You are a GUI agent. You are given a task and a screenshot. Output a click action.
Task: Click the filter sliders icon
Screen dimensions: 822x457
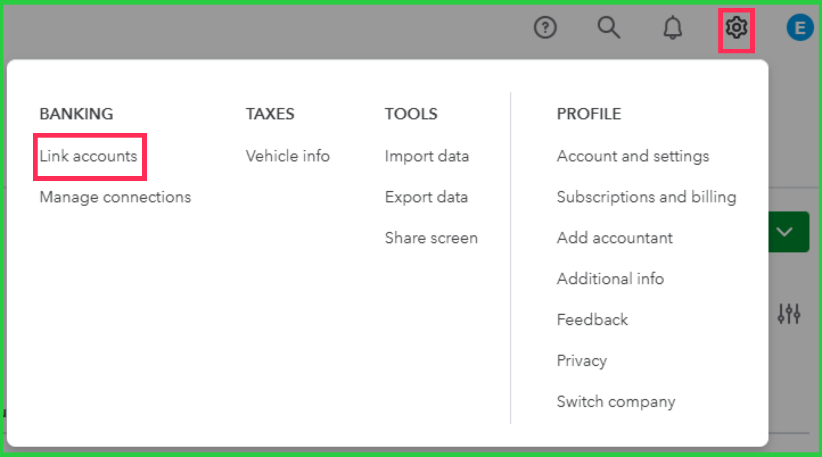[789, 314]
